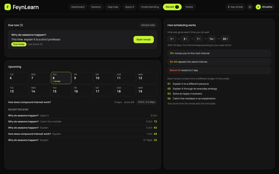Click the 'How scheduling works' heading
The height and width of the screenshot is (174, 279).
click(x=181, y=25)
